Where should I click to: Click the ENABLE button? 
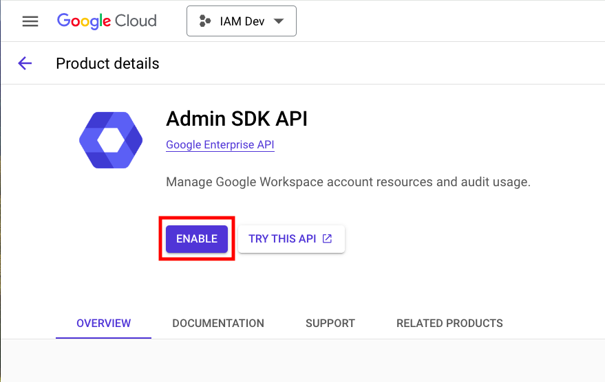click(x=197, y=239)
